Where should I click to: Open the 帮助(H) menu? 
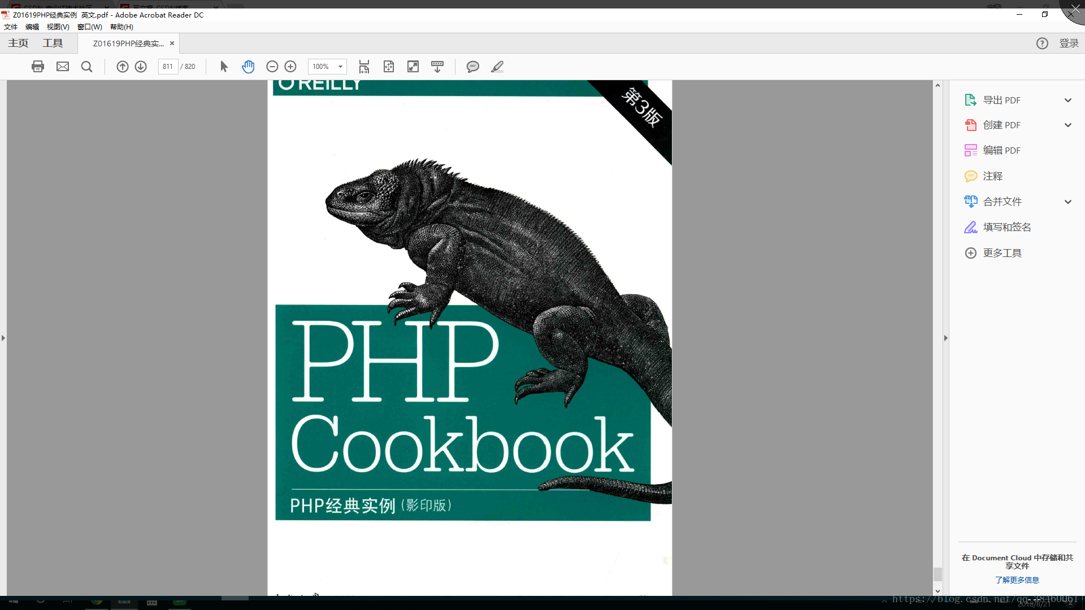[121, 27]
